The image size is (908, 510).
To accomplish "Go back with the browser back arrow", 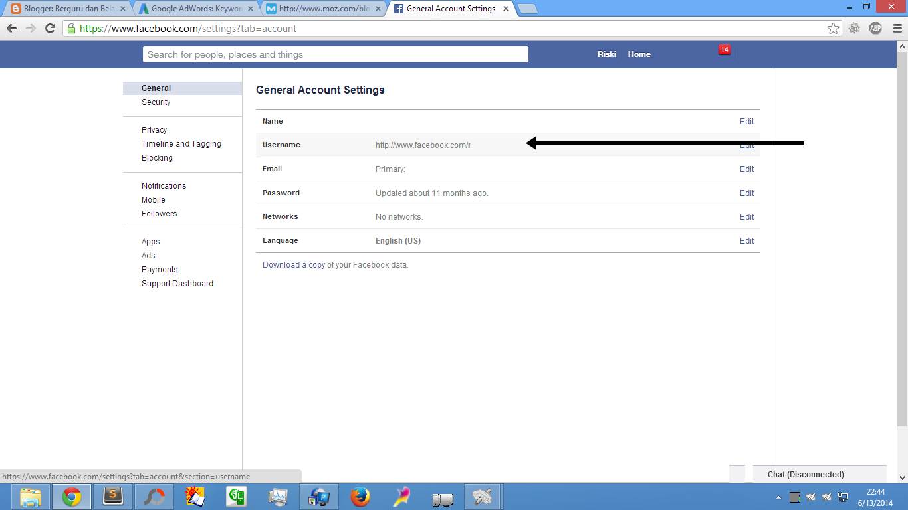I will [11, 29].
